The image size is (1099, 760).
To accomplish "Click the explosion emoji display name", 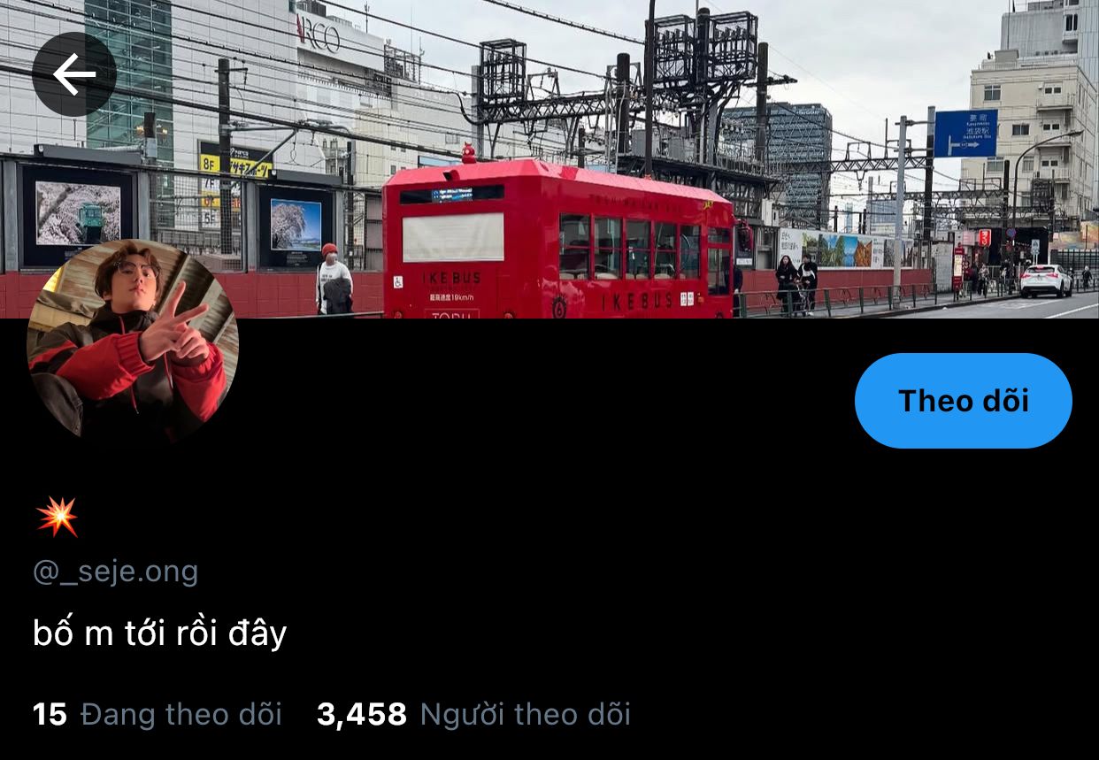I will click(58, 517).
